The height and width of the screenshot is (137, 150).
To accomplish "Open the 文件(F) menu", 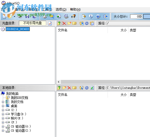I will tap(6, 10).
